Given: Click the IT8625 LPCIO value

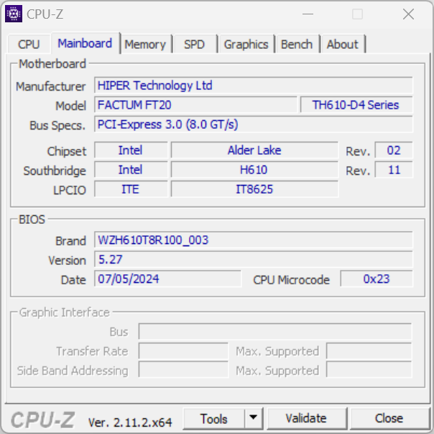Looking at the screenshot, I should click(x=254, y=189).
